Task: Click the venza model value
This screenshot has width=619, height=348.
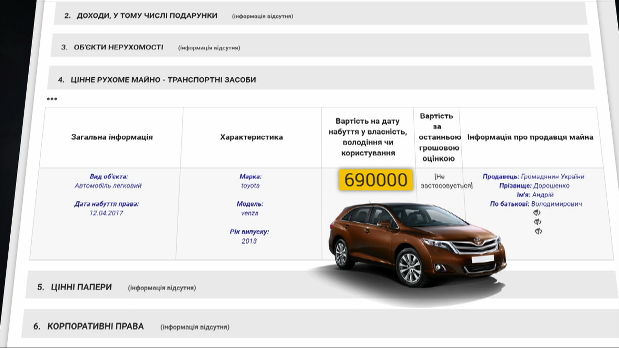Action: 250,213
